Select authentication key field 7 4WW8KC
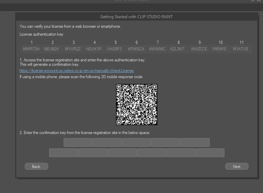This screenshot has width=263, height=193. 157,49
